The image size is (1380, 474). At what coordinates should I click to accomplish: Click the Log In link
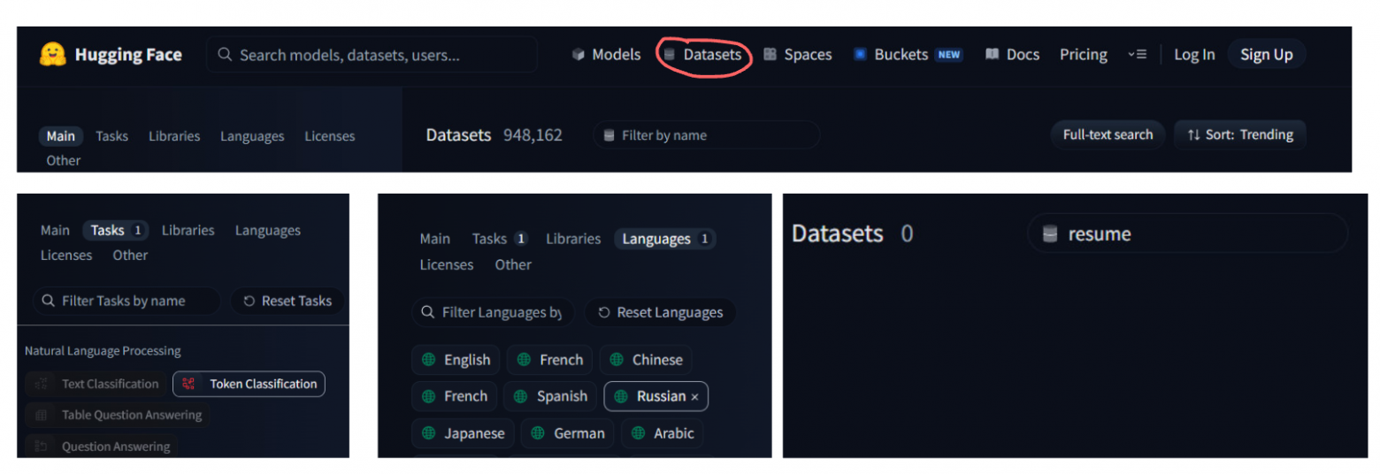pos(1193,55)
